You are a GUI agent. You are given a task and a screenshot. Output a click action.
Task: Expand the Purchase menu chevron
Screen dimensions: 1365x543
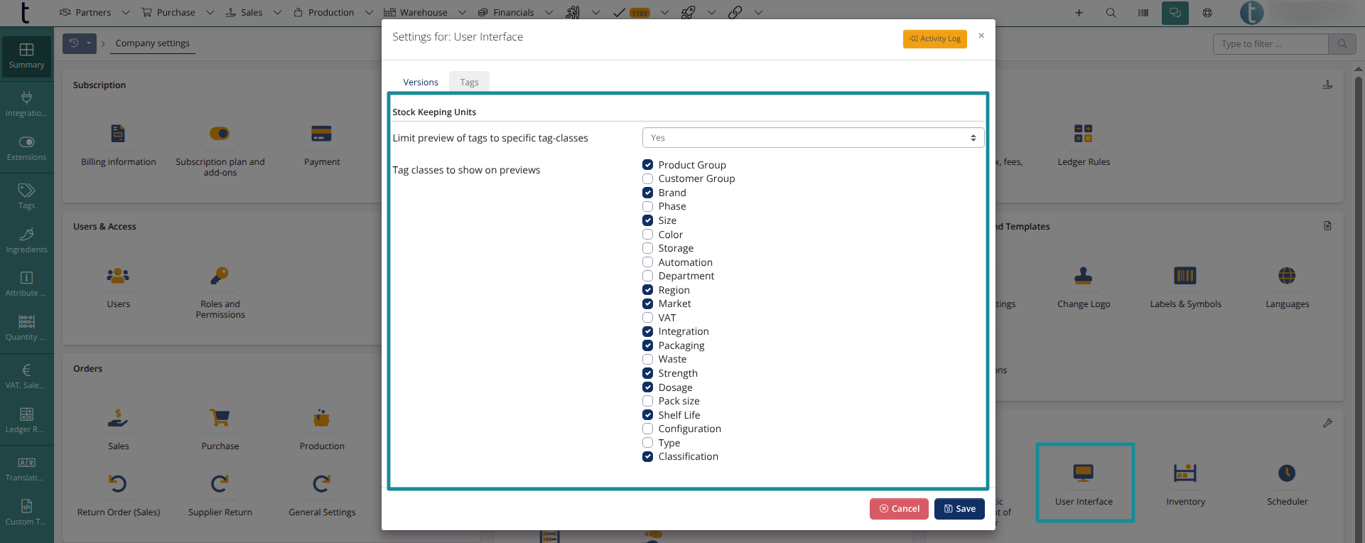210,13
